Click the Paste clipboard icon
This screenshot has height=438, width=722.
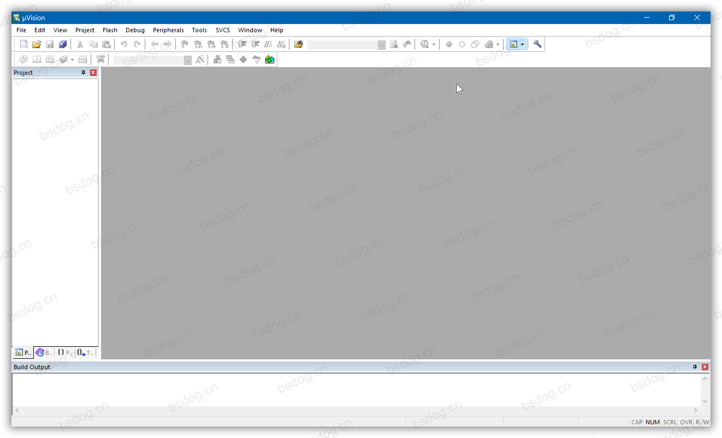pos(106,44)
